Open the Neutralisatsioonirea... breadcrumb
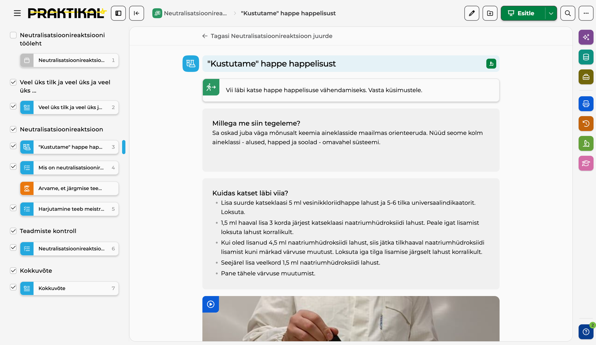Screen dimensions: 596x345 [190, 13]
